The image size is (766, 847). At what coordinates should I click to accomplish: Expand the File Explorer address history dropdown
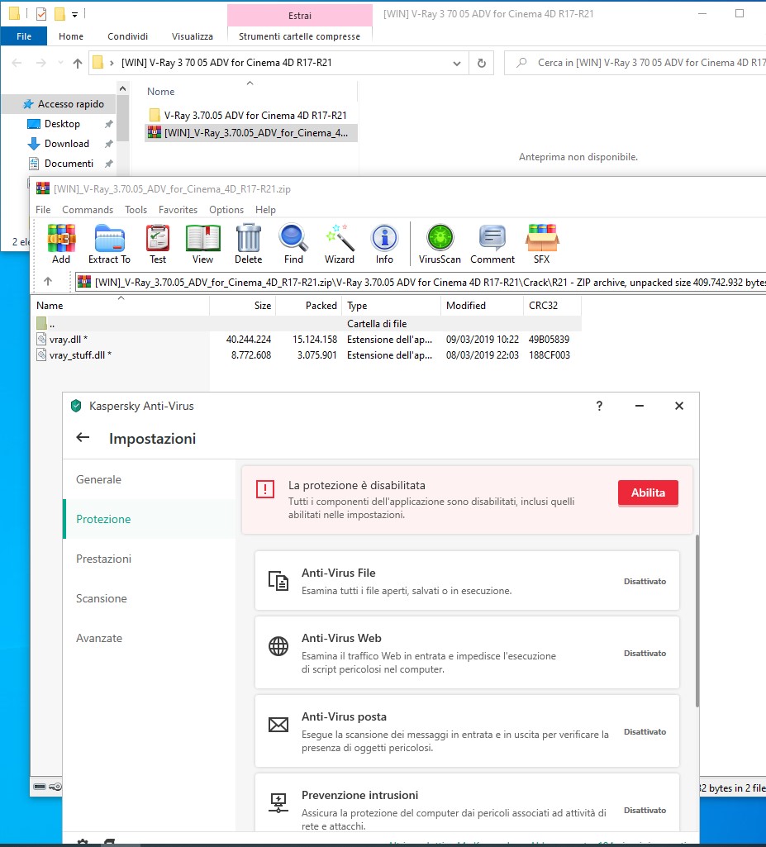456,63
